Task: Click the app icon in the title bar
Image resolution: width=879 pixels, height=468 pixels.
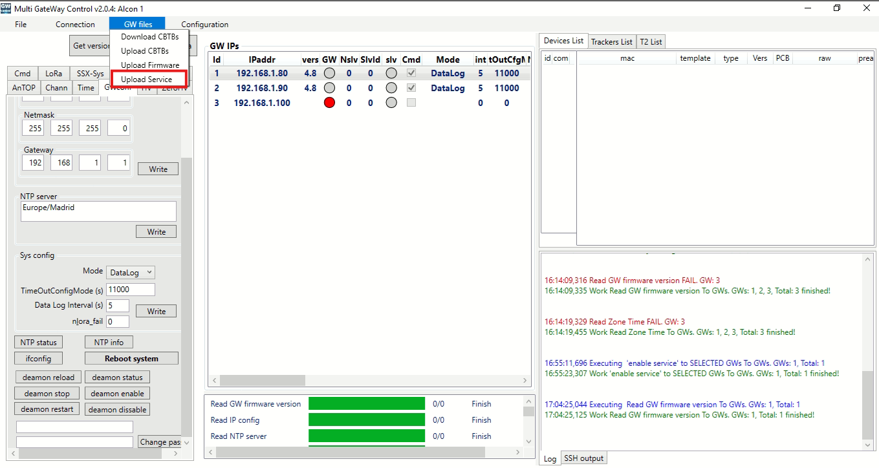Action: (x=6, y=8)
